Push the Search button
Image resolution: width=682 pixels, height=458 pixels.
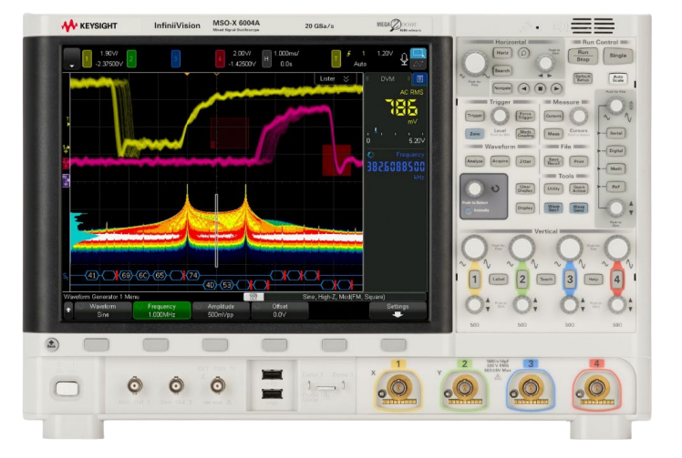tap(502, 70)
